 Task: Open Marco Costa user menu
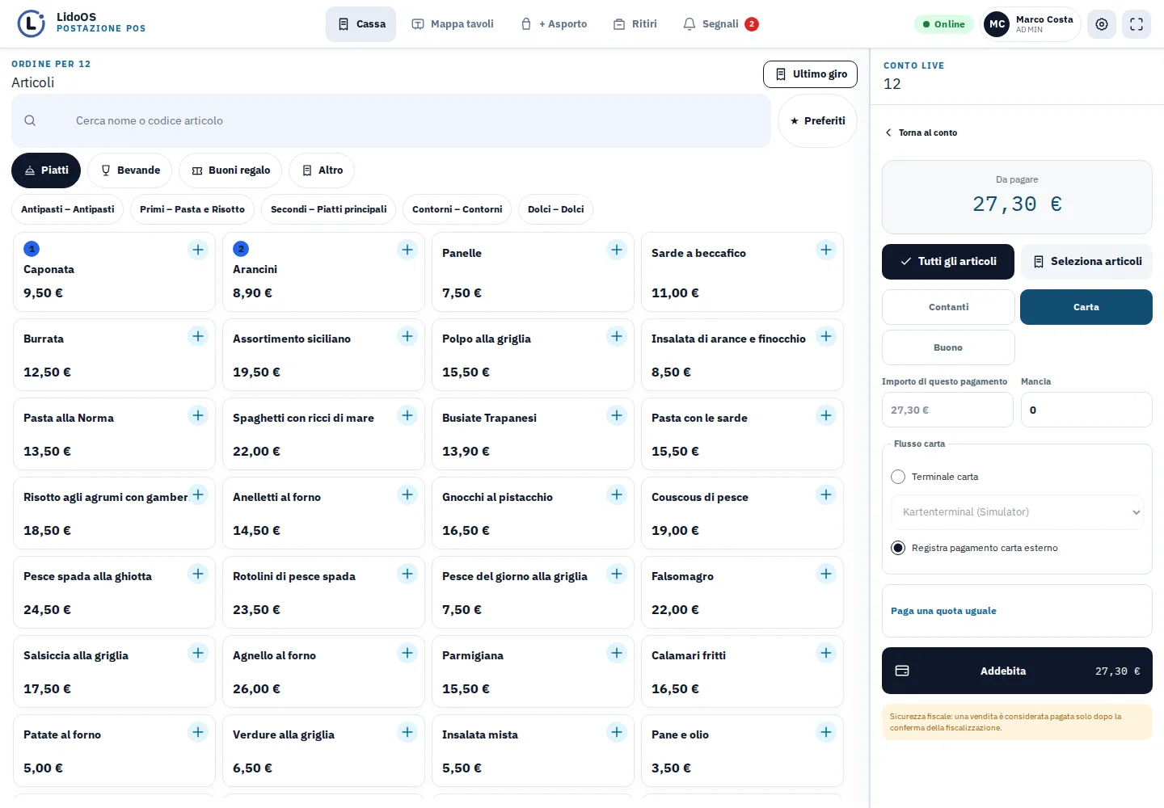(x=1031, y=24)
